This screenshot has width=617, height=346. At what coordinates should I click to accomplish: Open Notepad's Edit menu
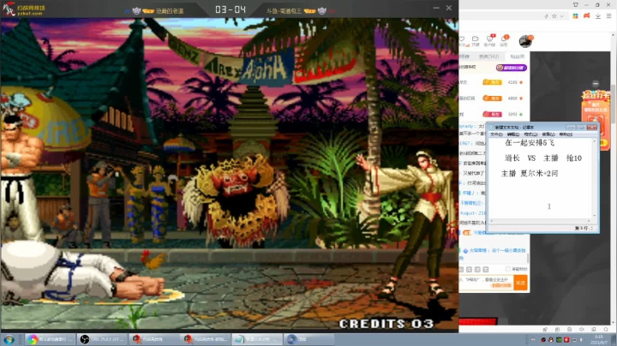(x=513, y=134)
